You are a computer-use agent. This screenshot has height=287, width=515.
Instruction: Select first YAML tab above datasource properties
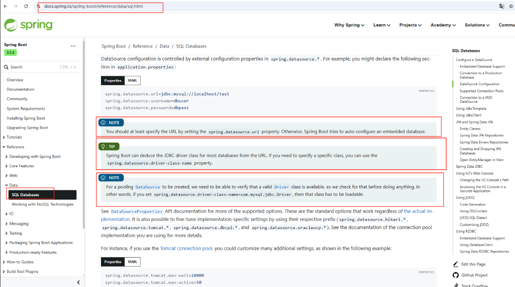tap(132, 81)
